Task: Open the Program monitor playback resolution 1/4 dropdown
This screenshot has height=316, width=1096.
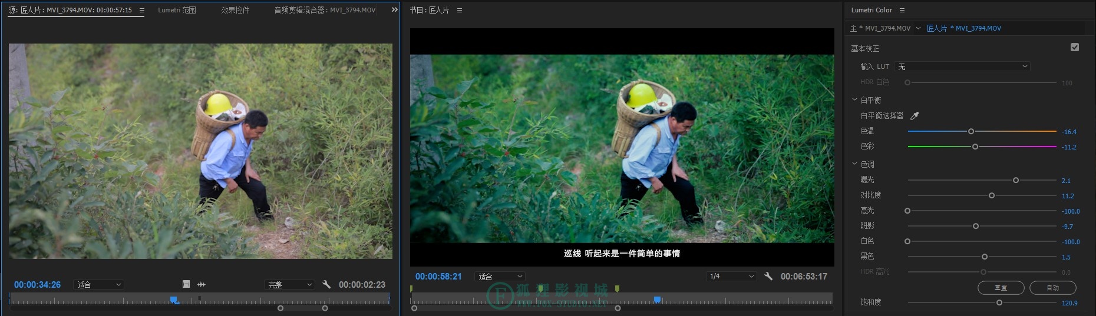Action: pos(731,276)
